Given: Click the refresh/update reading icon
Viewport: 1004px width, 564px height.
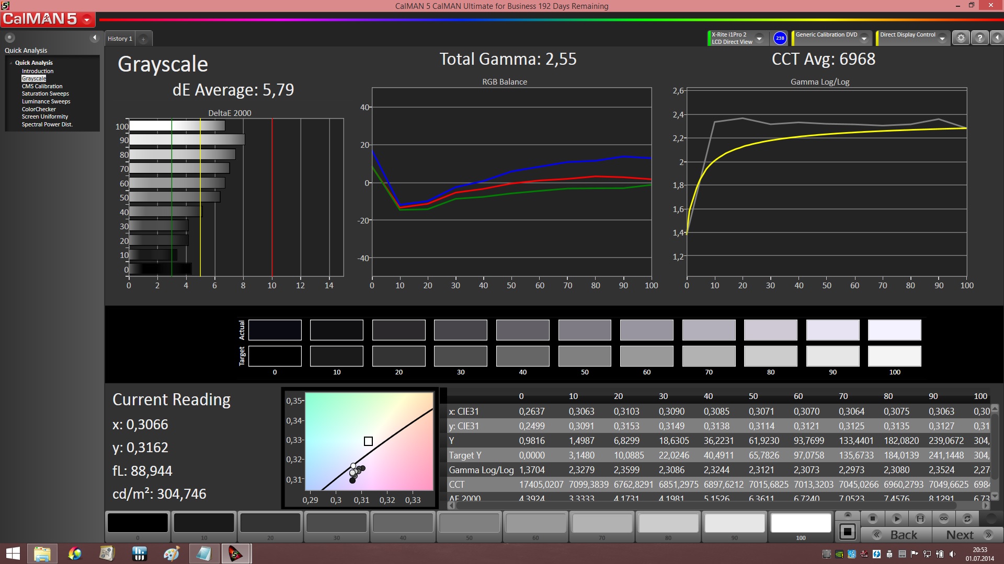Looking at the screenshot, I should (x=967, y=519).
